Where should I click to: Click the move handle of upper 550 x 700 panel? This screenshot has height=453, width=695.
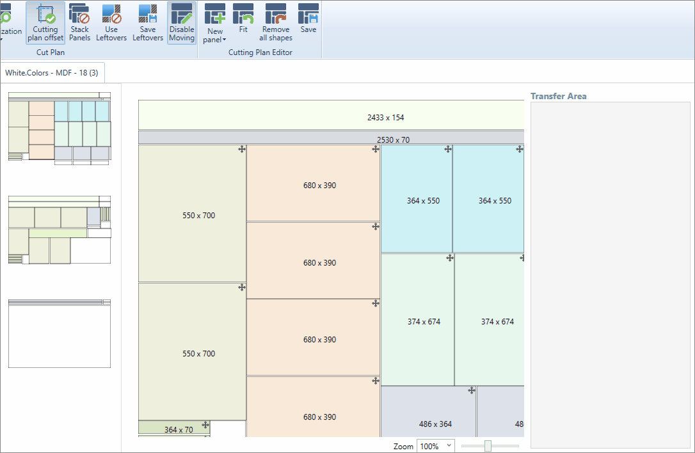(x=241, y=149)
